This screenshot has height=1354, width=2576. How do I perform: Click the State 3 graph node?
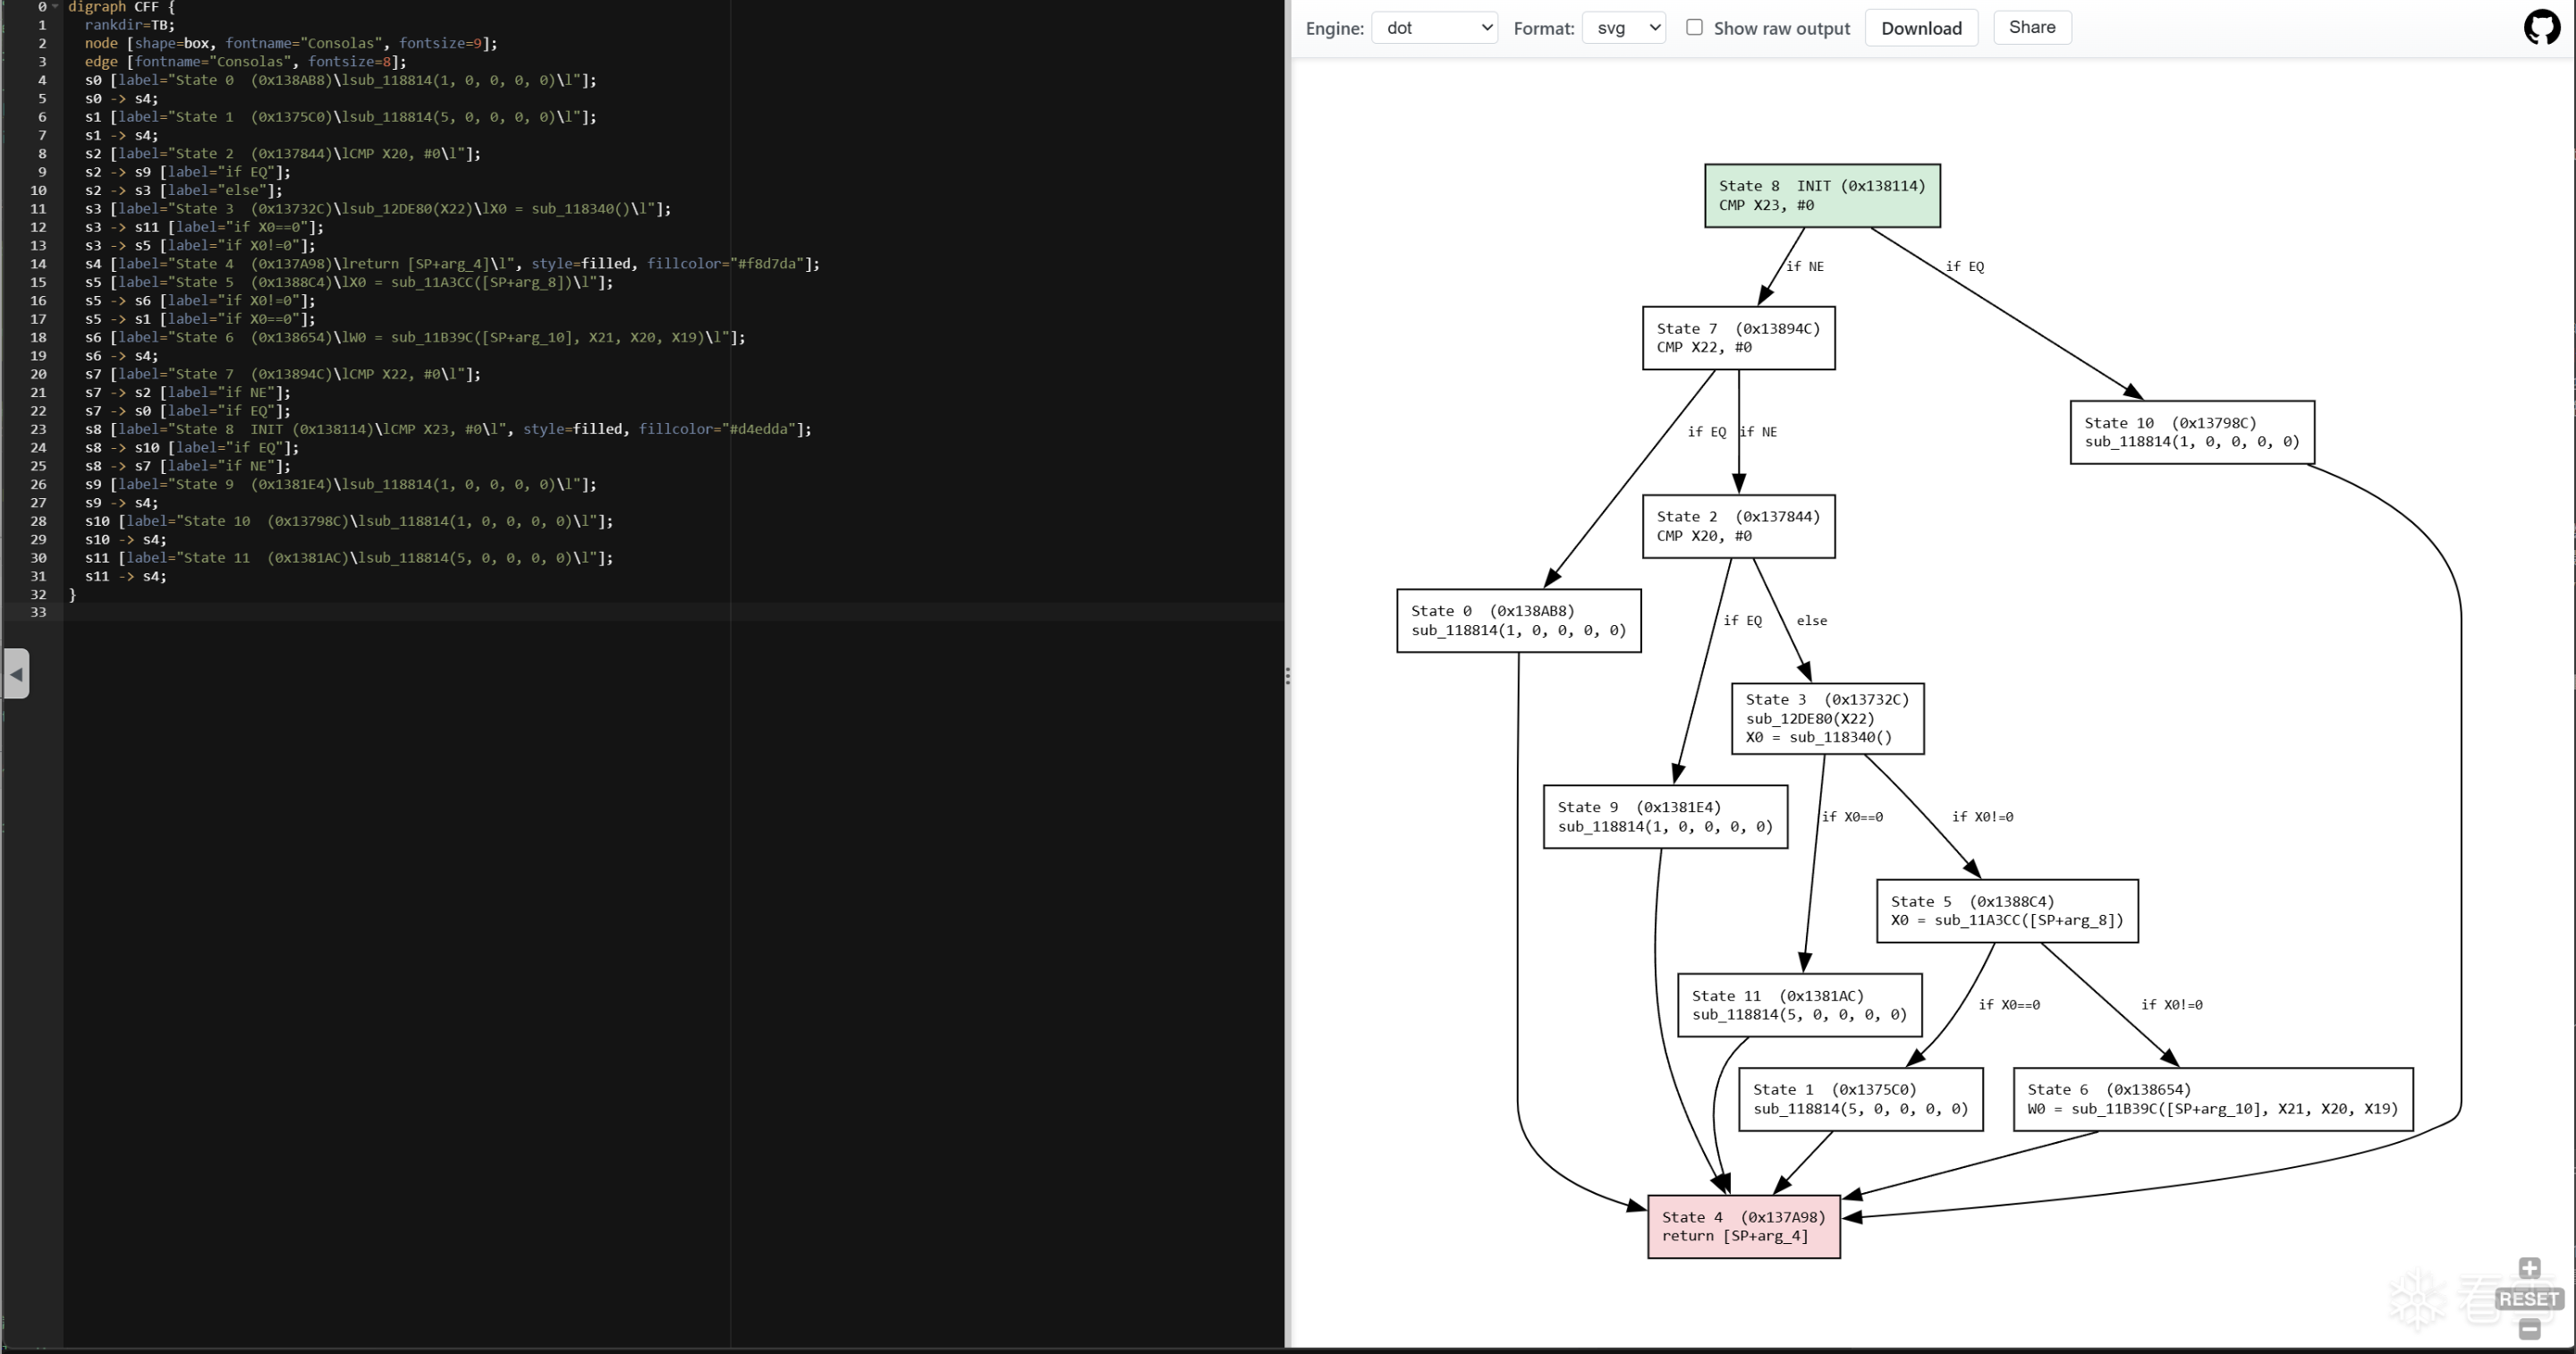[1827, 718]
